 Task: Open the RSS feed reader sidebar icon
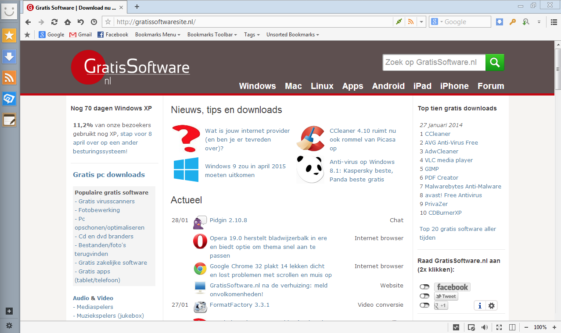9,78
